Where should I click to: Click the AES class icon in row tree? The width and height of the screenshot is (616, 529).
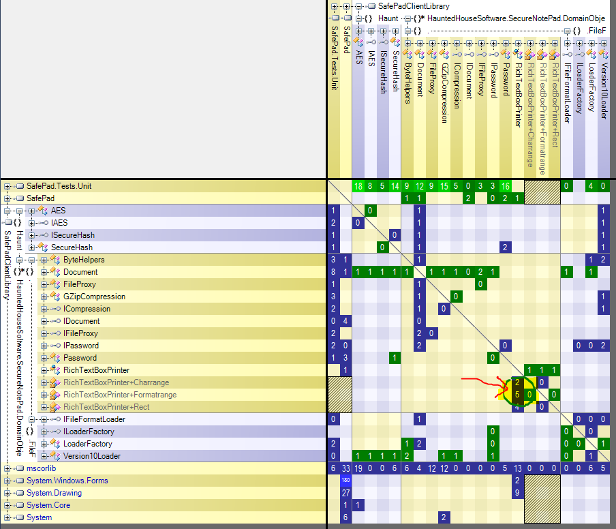[x=44, y=211]
